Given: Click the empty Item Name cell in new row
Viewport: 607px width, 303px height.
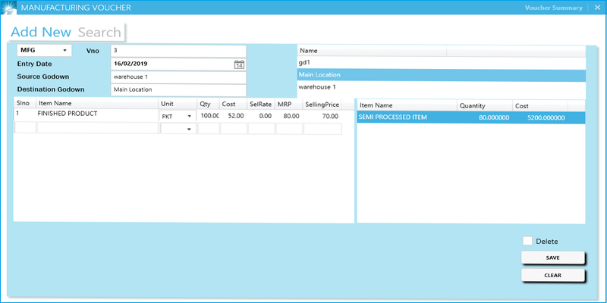Looking at the screenshot, I should pos(98,128).
